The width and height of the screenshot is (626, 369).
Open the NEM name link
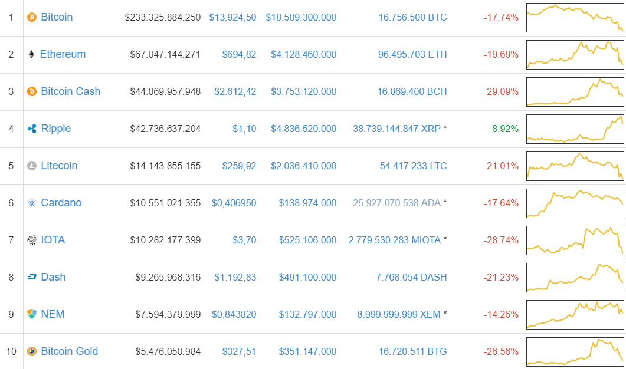(53, 314)
